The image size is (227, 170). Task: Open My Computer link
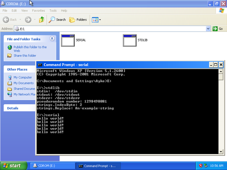click(23, 77)
